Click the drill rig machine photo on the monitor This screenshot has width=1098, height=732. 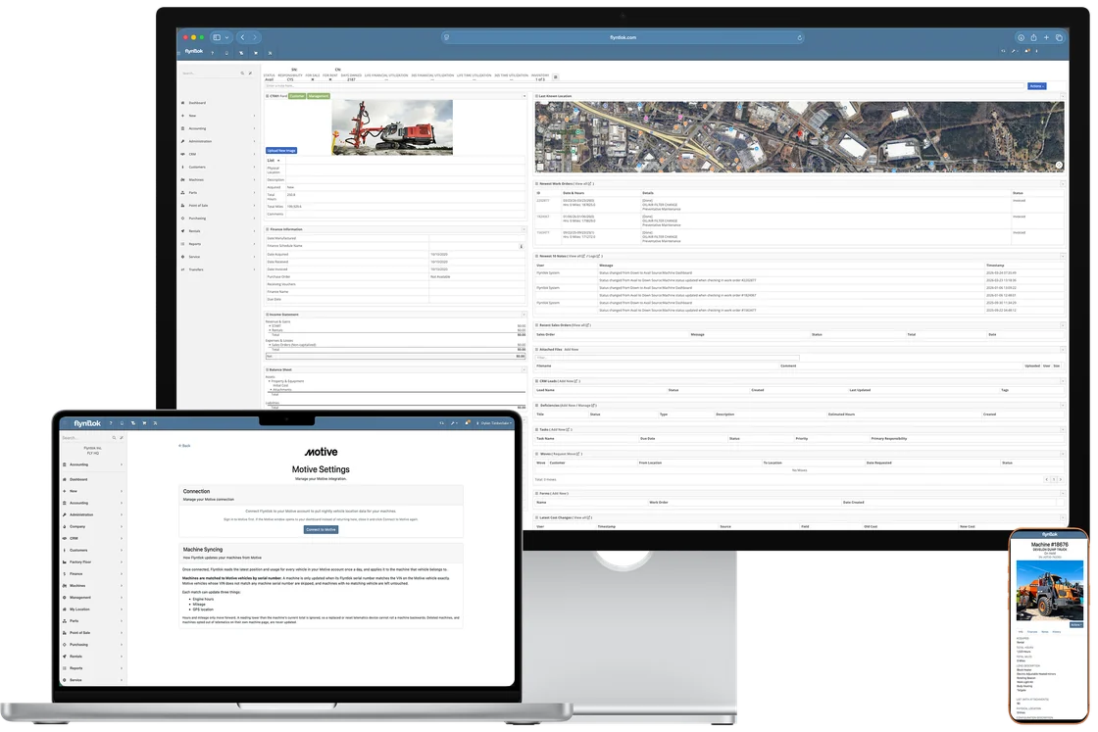tap(392, 126)
